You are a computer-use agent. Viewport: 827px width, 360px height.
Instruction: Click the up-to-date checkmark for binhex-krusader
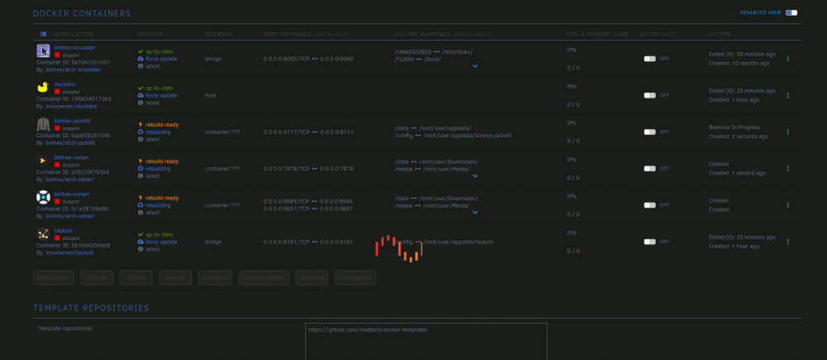[x=141, y=52]
